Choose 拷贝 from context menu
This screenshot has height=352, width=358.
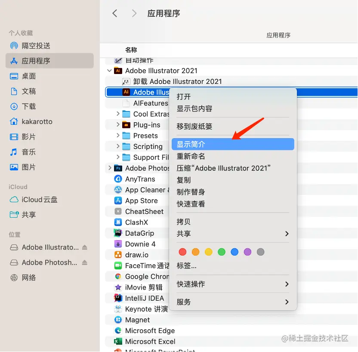point(233,222)
